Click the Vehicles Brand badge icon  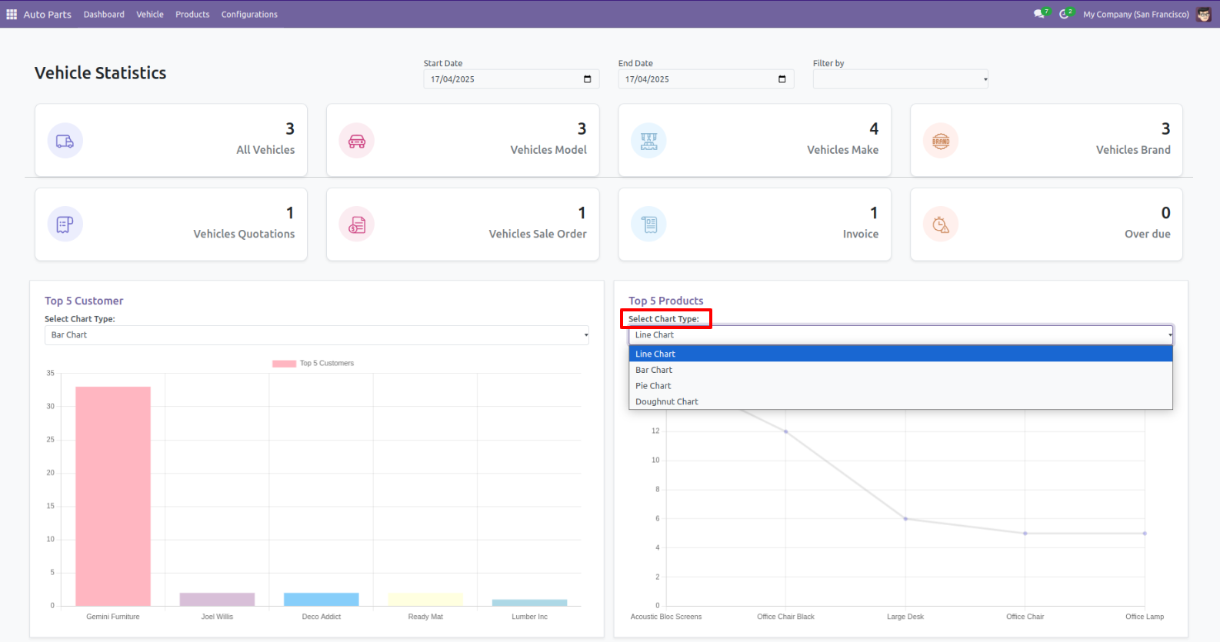(x=940, y=141)
